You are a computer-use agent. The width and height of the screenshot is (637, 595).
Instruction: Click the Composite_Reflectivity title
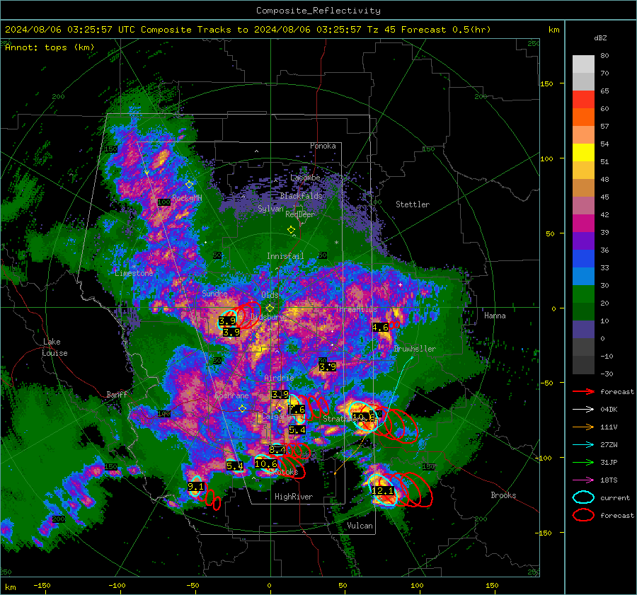[x=318, y=11]
